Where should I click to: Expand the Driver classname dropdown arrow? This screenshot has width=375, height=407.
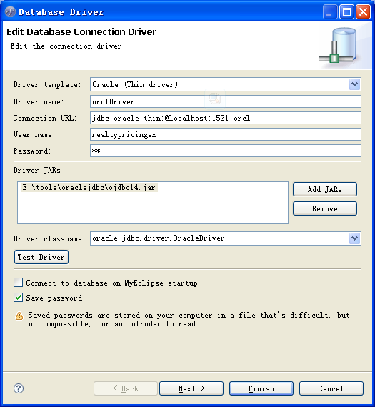(354, 238)
